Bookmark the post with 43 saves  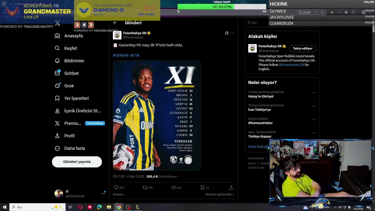tap(202, 188)
